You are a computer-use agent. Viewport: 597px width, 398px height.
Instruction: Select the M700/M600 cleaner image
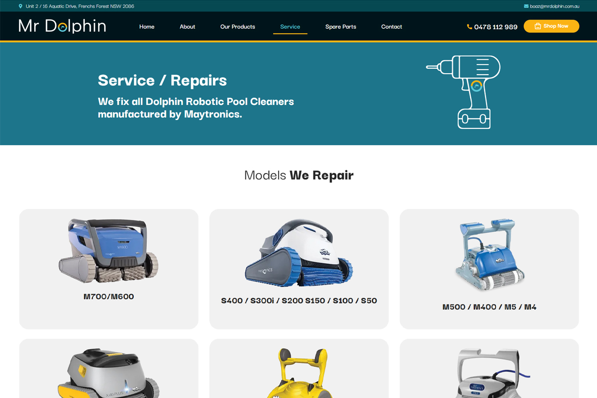[x=108, y=251]
